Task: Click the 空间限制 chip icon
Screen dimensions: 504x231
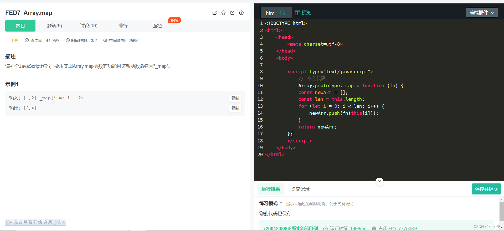Action: click(x=105, y=40)
